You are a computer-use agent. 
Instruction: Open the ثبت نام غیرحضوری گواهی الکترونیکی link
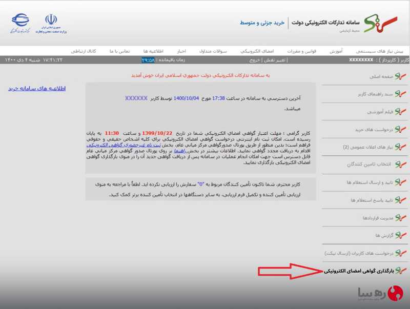(x=124, y=145)
